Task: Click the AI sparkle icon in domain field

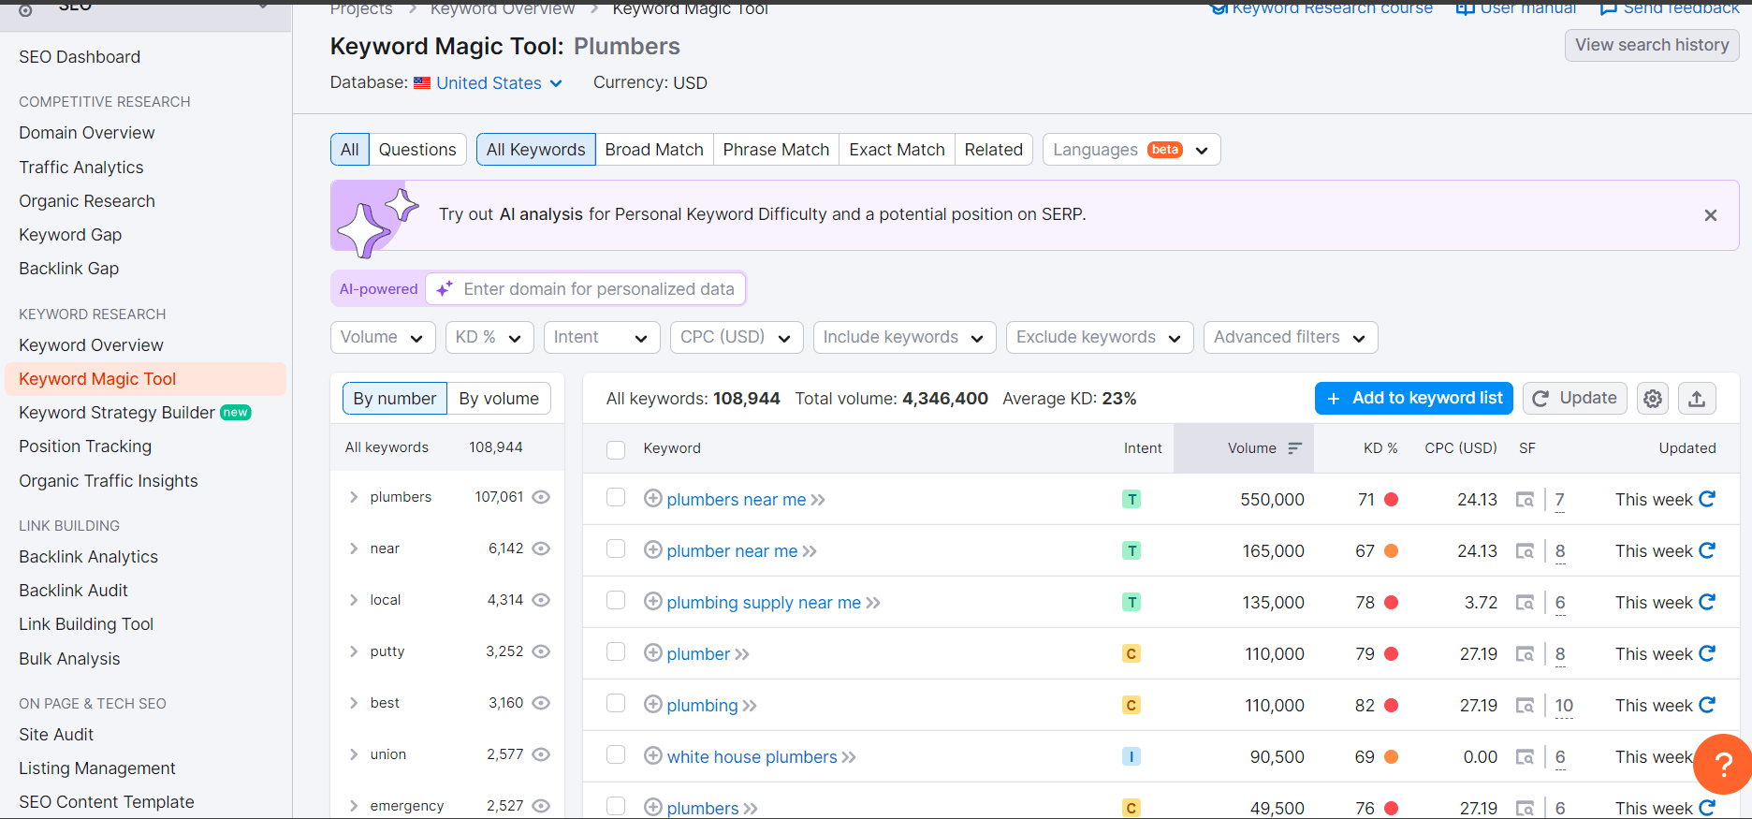Action: click(445, 288)
